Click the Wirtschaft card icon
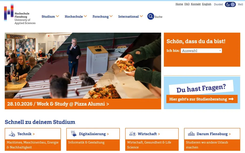 tap(132, 134)
